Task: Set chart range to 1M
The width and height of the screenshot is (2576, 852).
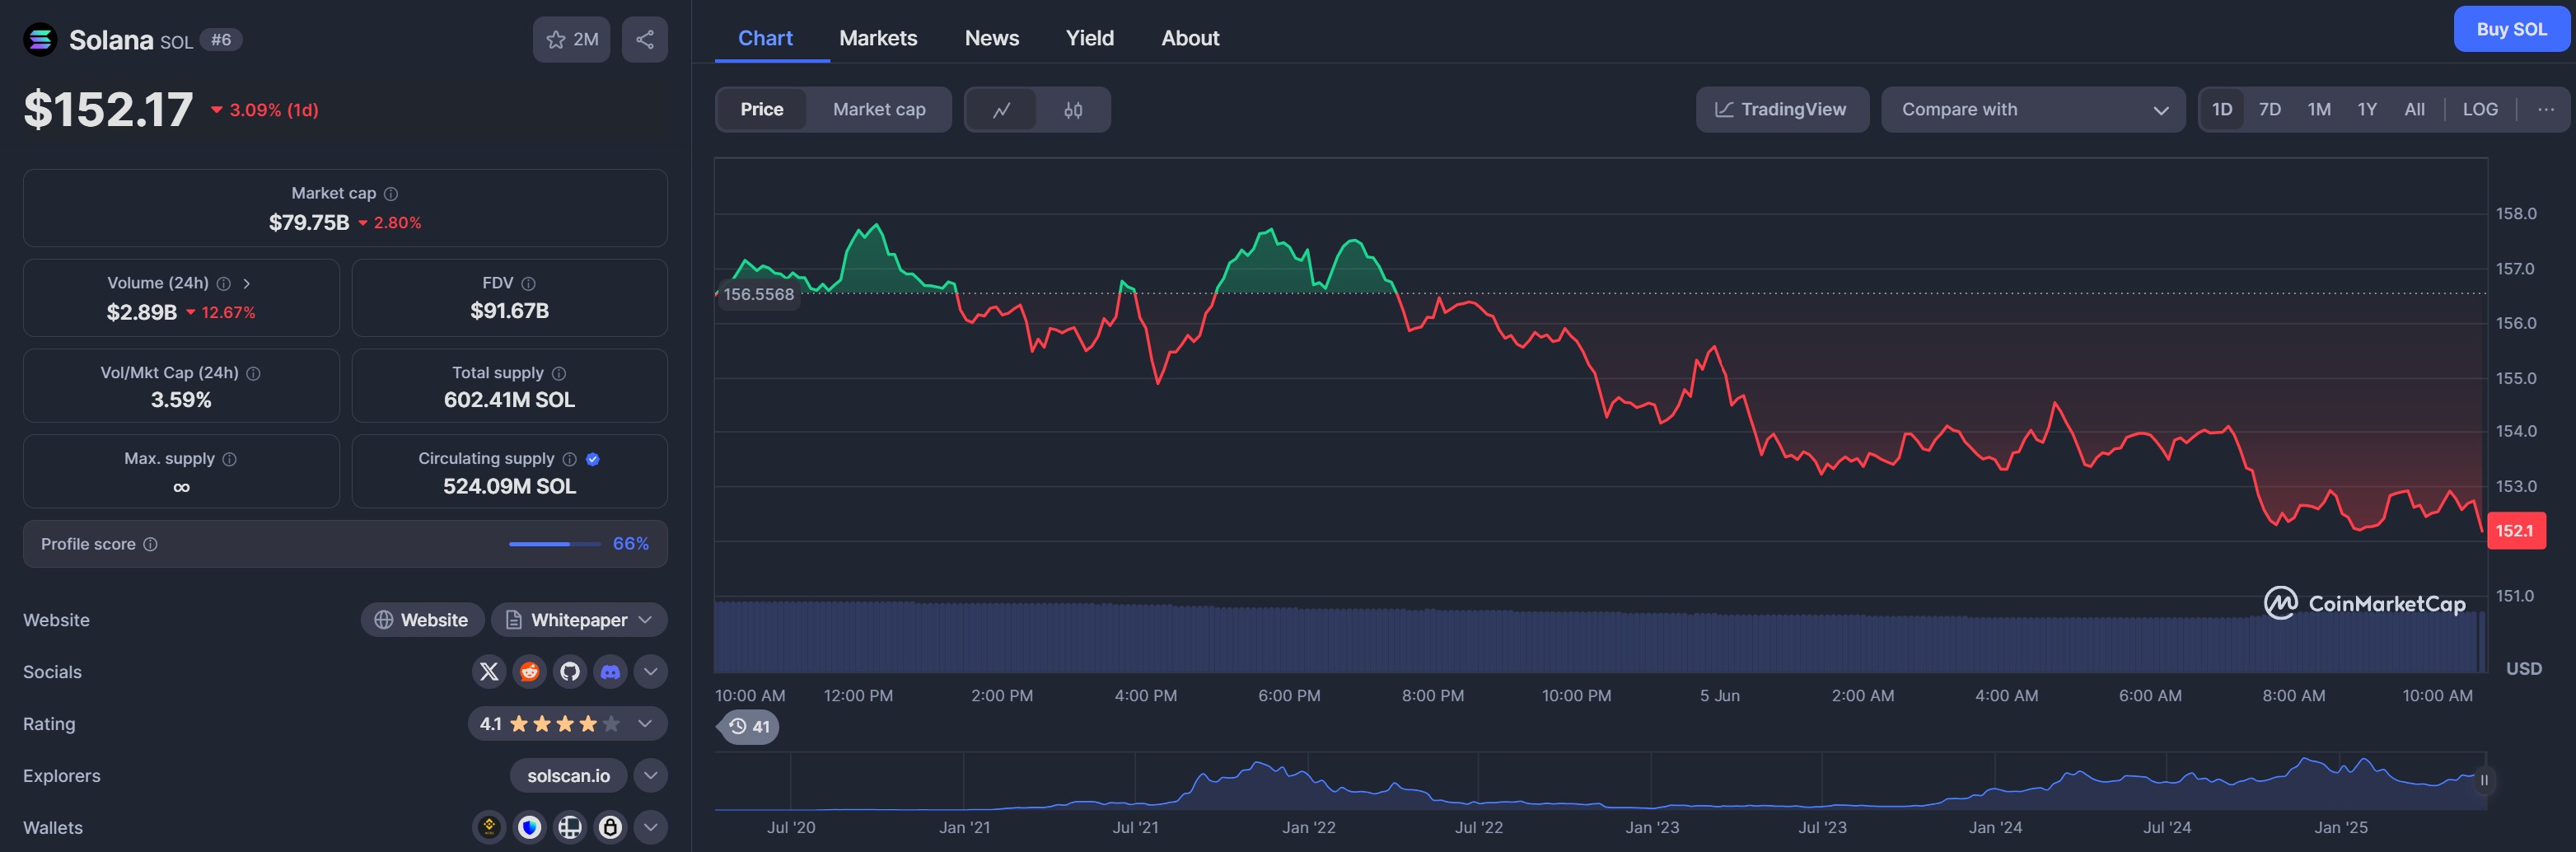Action: coord(2319,110)
